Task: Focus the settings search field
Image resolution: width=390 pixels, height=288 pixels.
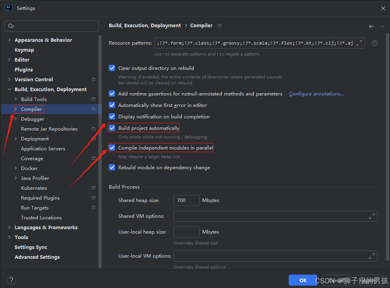Action: 51,26
